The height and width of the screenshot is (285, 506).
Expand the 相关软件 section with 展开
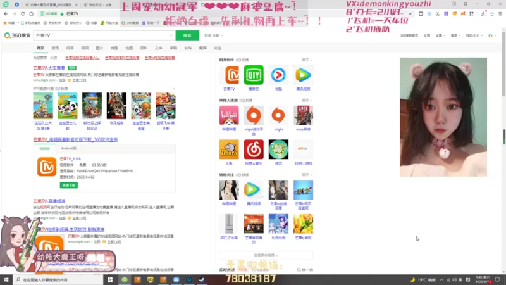click(x=307, y=60)
